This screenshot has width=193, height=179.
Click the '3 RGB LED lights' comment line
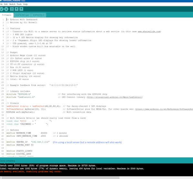[19, 35]
